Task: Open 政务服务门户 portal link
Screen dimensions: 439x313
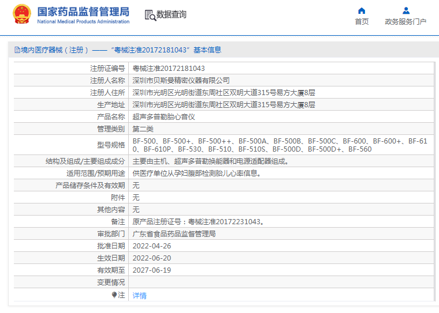Action: click(x=405, y=21)
